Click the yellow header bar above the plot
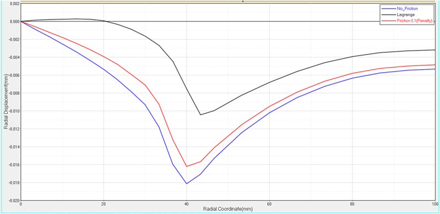440x214 pixels. (x=227, y=2)
